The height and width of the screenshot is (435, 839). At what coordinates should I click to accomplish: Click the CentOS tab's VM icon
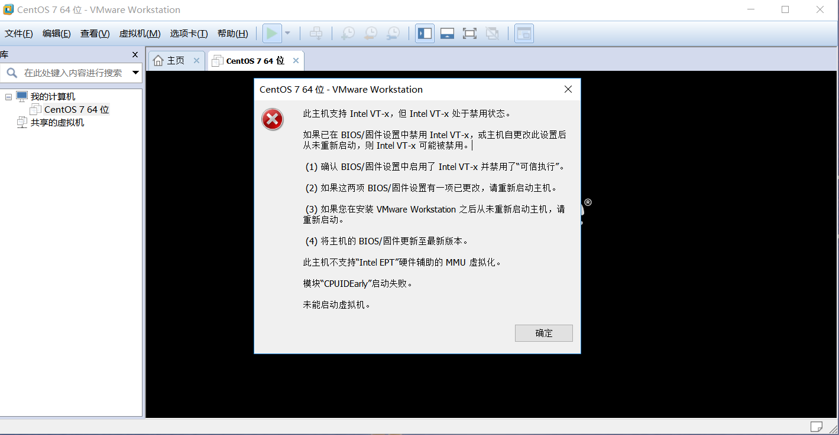218,61
